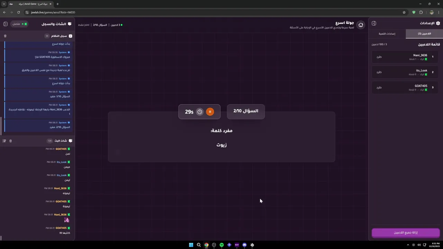The width and height of the screenshot is (443, 249).
Task: Go to the game home page
Action: coord(361,25)
